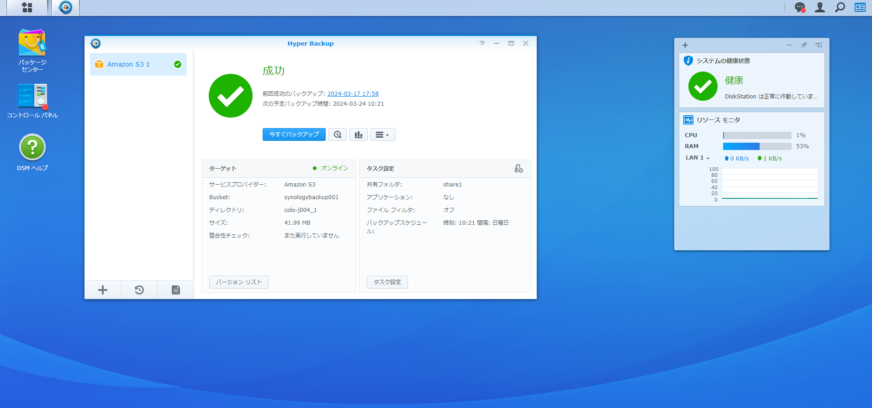The image size is (872, 408).
Task: Click the オンライン status text
Action: tap(335, 168)
